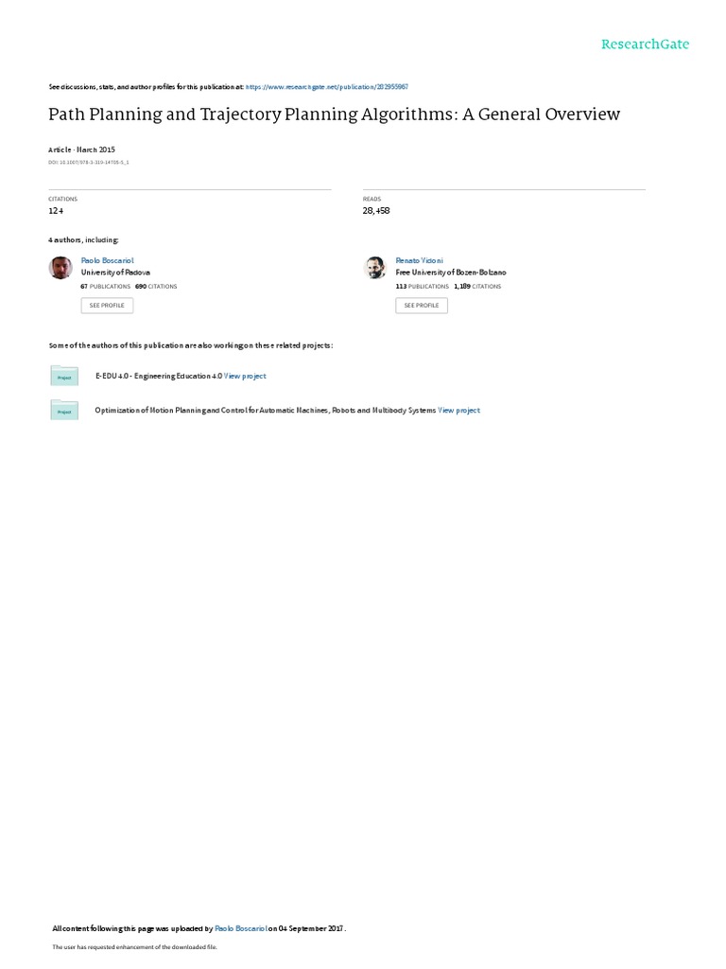Click the DOI text below Article March 2015

[x=88, y=163]
